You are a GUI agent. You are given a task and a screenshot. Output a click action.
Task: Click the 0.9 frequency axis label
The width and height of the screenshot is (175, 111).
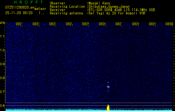2,64
